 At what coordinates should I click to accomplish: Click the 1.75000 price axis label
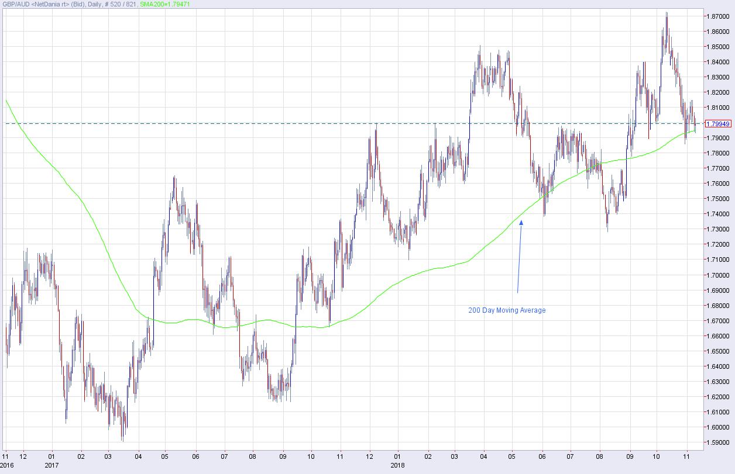point(717,199)
